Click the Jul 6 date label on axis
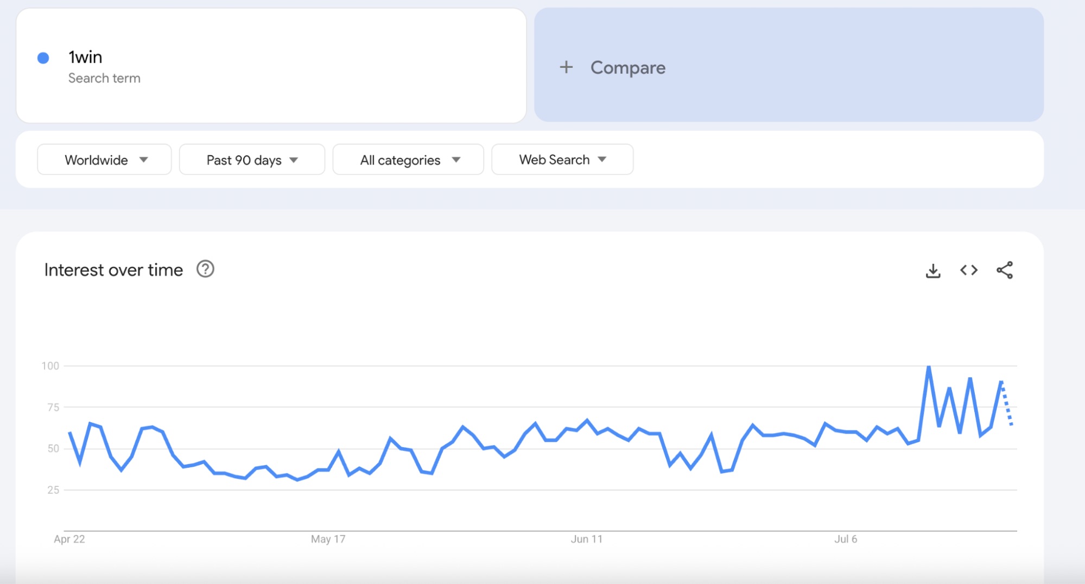 click(846, 539)
